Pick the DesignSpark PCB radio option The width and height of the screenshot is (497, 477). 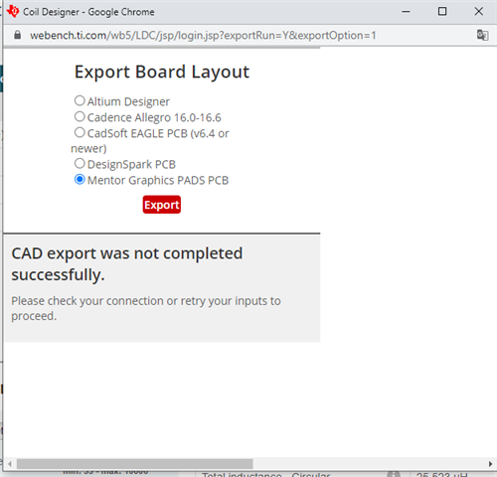coord(80,163)
